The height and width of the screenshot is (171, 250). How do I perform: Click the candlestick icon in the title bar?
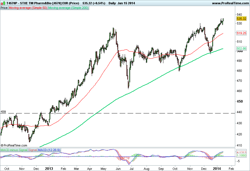click(3, 3)
